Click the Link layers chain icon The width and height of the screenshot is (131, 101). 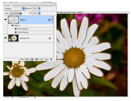click(x=22, y=60)
